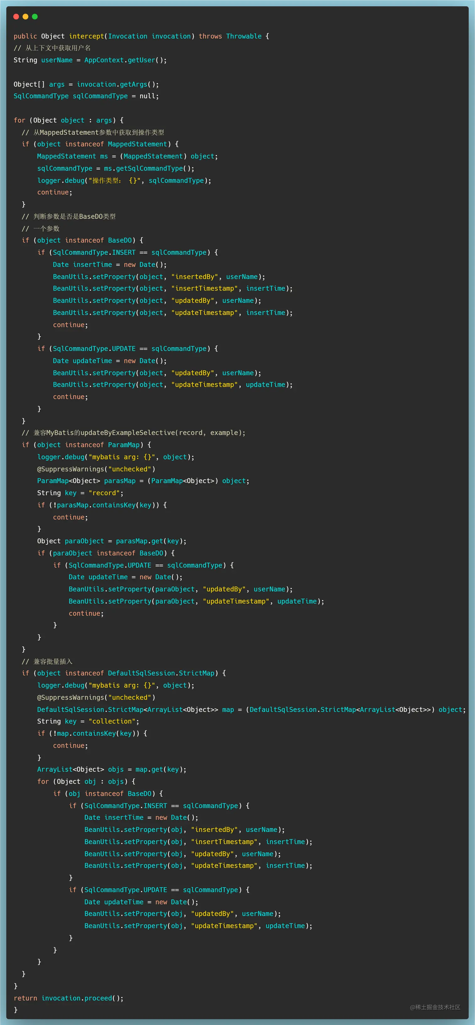The width and height of the screenshot is (475, 1025).
Task: Click setProperty(paraObject, "updateTimestamp", updateTime) line
Action: (x=197, y=601)
